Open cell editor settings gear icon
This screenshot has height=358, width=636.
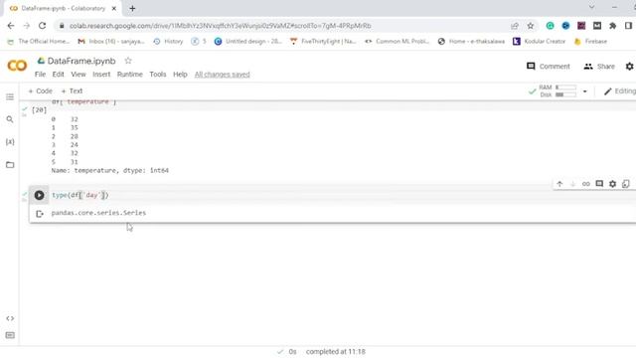(612, 184)
